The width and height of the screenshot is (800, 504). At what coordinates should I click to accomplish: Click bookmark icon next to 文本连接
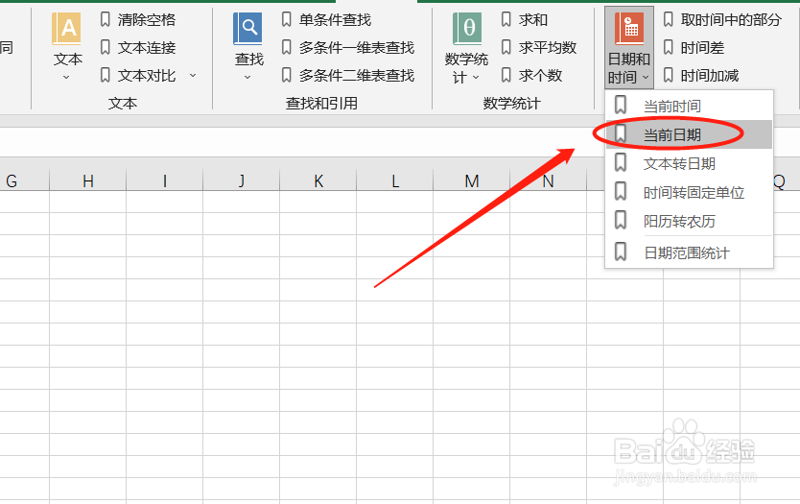pos(106,47)
